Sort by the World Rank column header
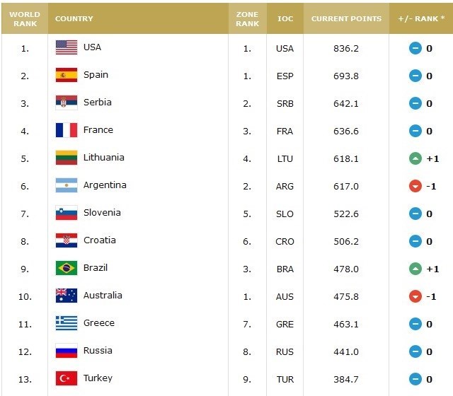The width and height of the screenshot is (453, 396). pyautogui.click(x=25, y=18)
